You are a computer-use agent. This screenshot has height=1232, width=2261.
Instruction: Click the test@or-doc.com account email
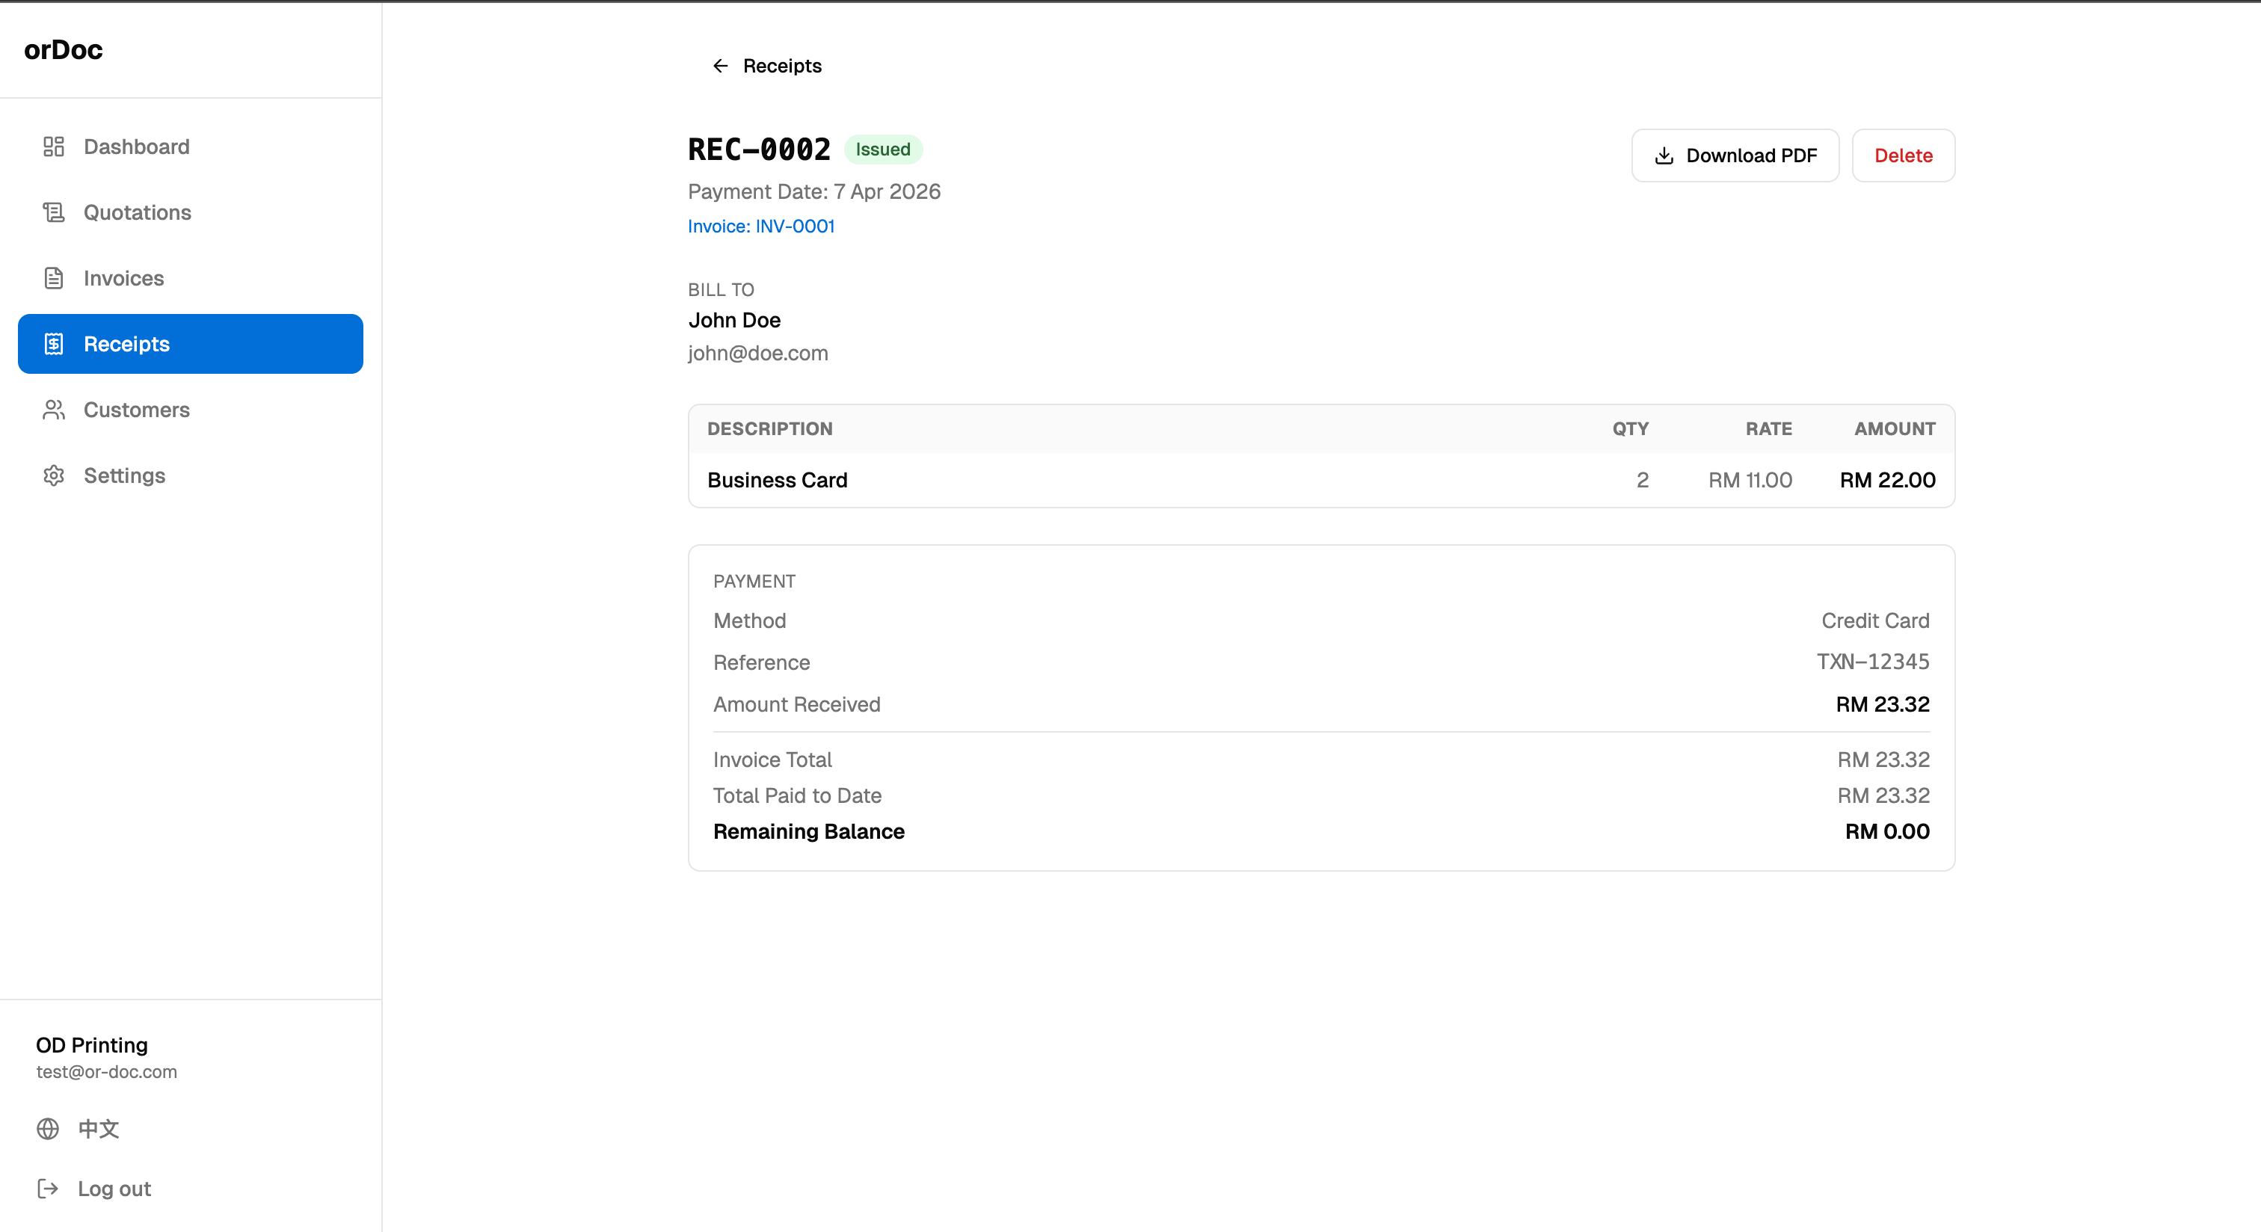[x=106, y=1072]
